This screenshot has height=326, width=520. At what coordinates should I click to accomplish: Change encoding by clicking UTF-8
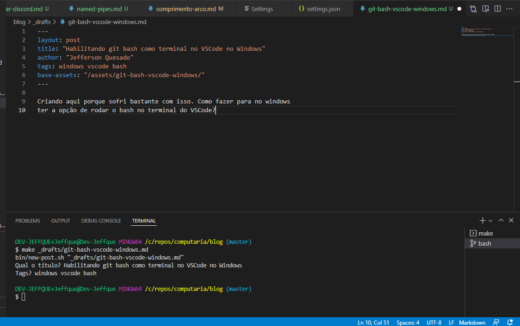point(434,322)
